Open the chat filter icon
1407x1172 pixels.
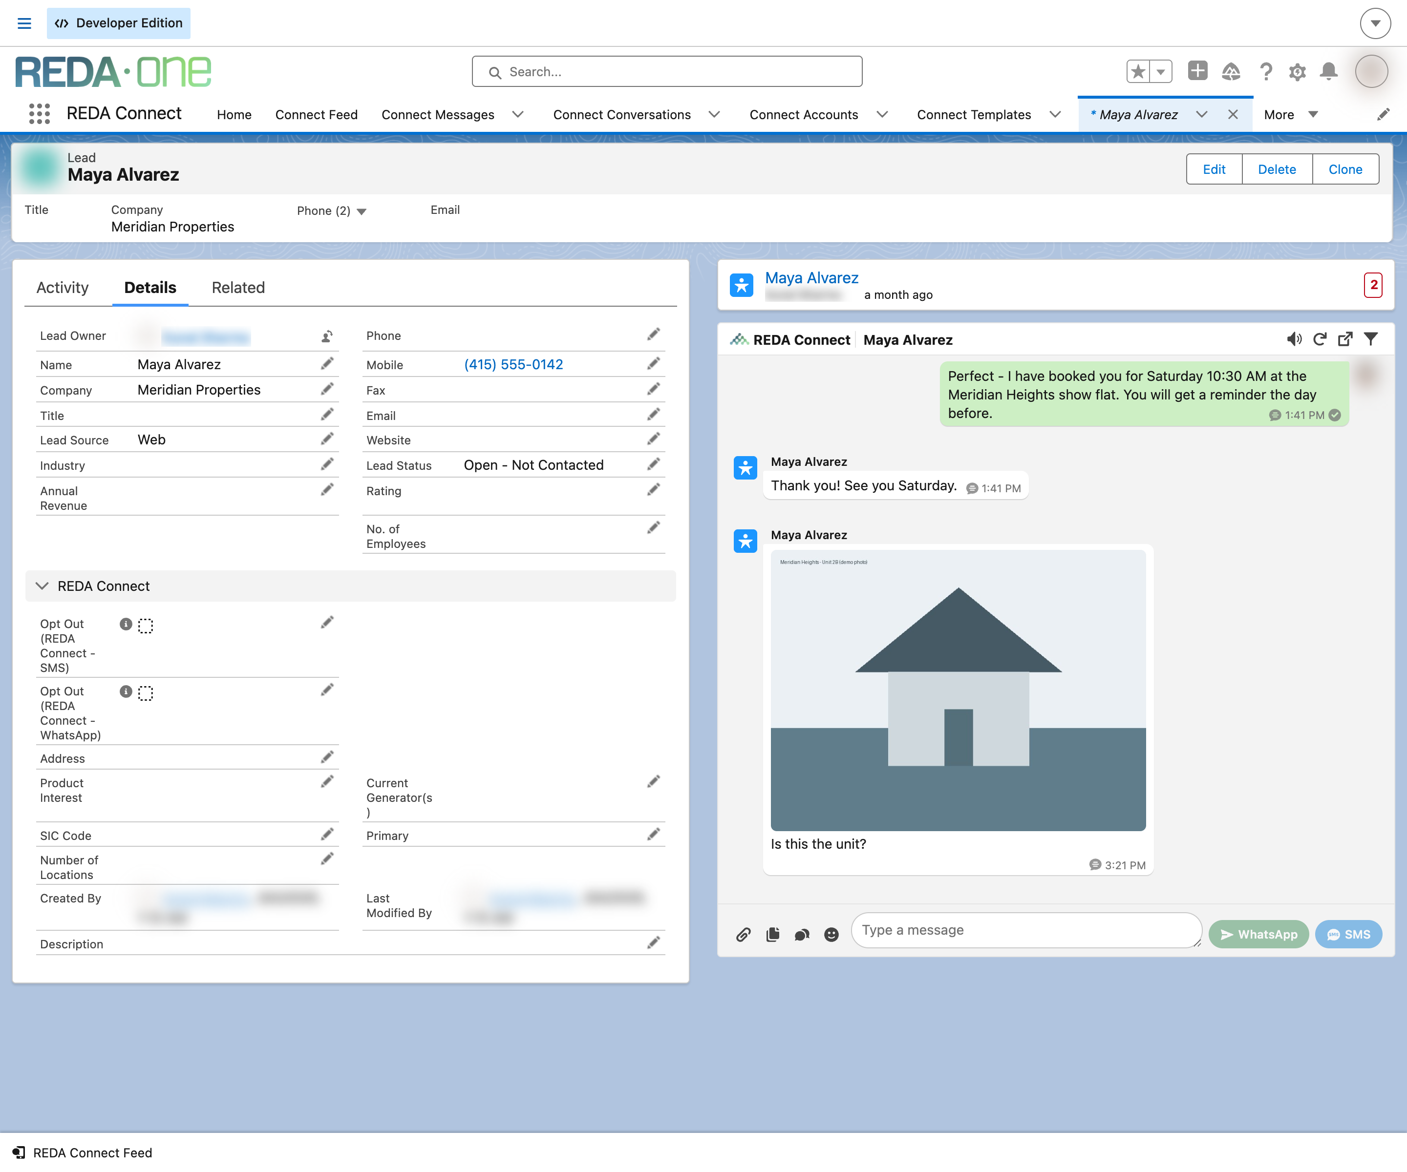[x=1371, y=339]
